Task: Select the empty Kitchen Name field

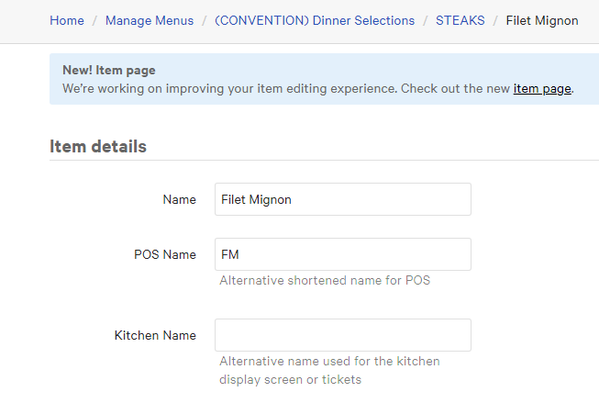Action: (x=342, y=335)
